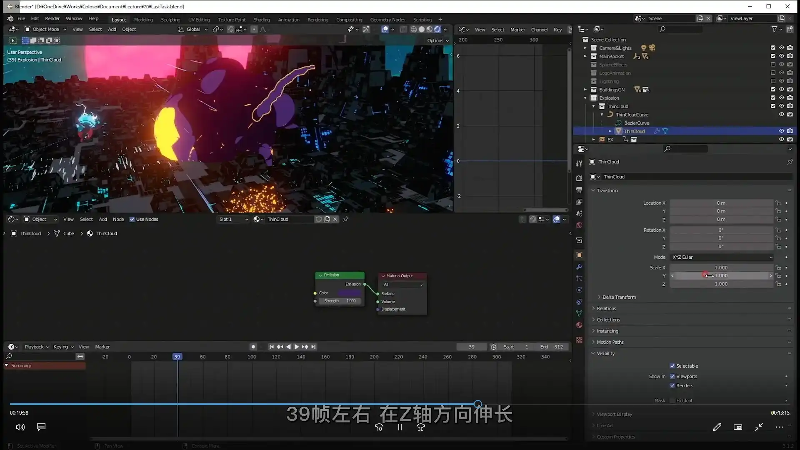Switch to the Shading workspace tab
The image size is (800, 450).
(x=262, y=19)
